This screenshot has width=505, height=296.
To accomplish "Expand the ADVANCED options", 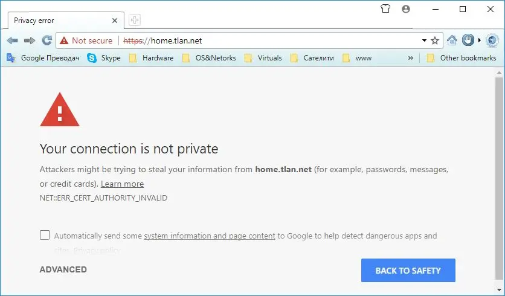I will click(63, 269).
